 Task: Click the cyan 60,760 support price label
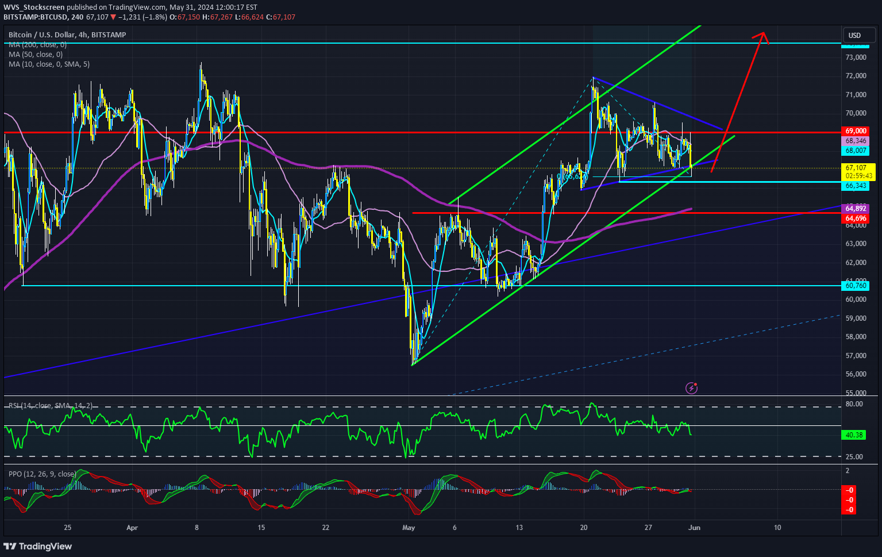pos(856,286)
